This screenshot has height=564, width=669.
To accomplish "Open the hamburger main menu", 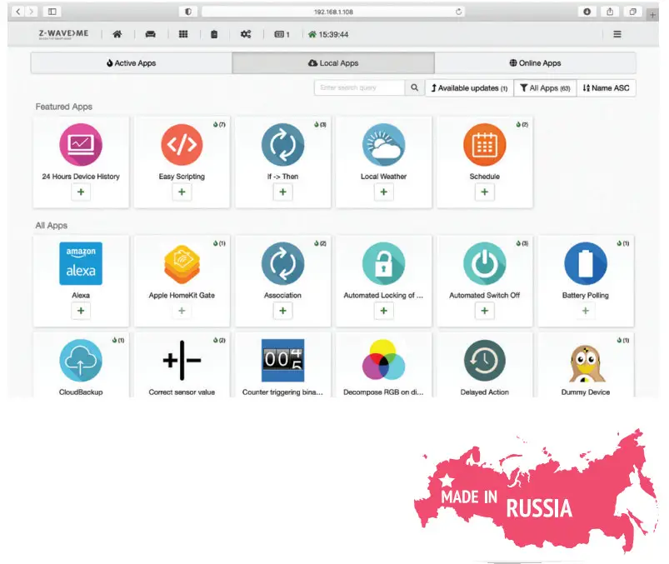I will click(617, 34).
